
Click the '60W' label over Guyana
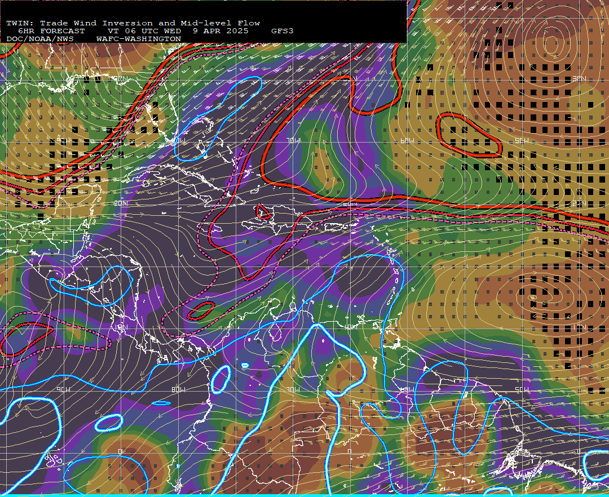[x=407, y=389]
